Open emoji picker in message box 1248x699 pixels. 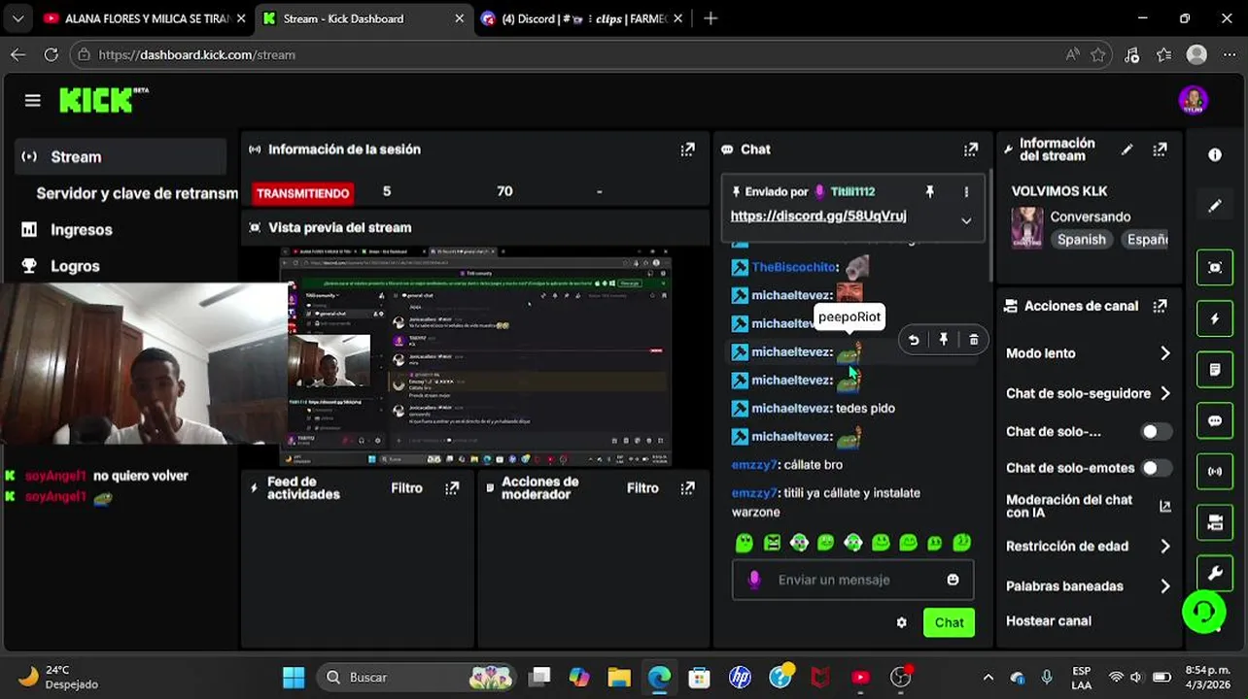click(x=953, y=580)
